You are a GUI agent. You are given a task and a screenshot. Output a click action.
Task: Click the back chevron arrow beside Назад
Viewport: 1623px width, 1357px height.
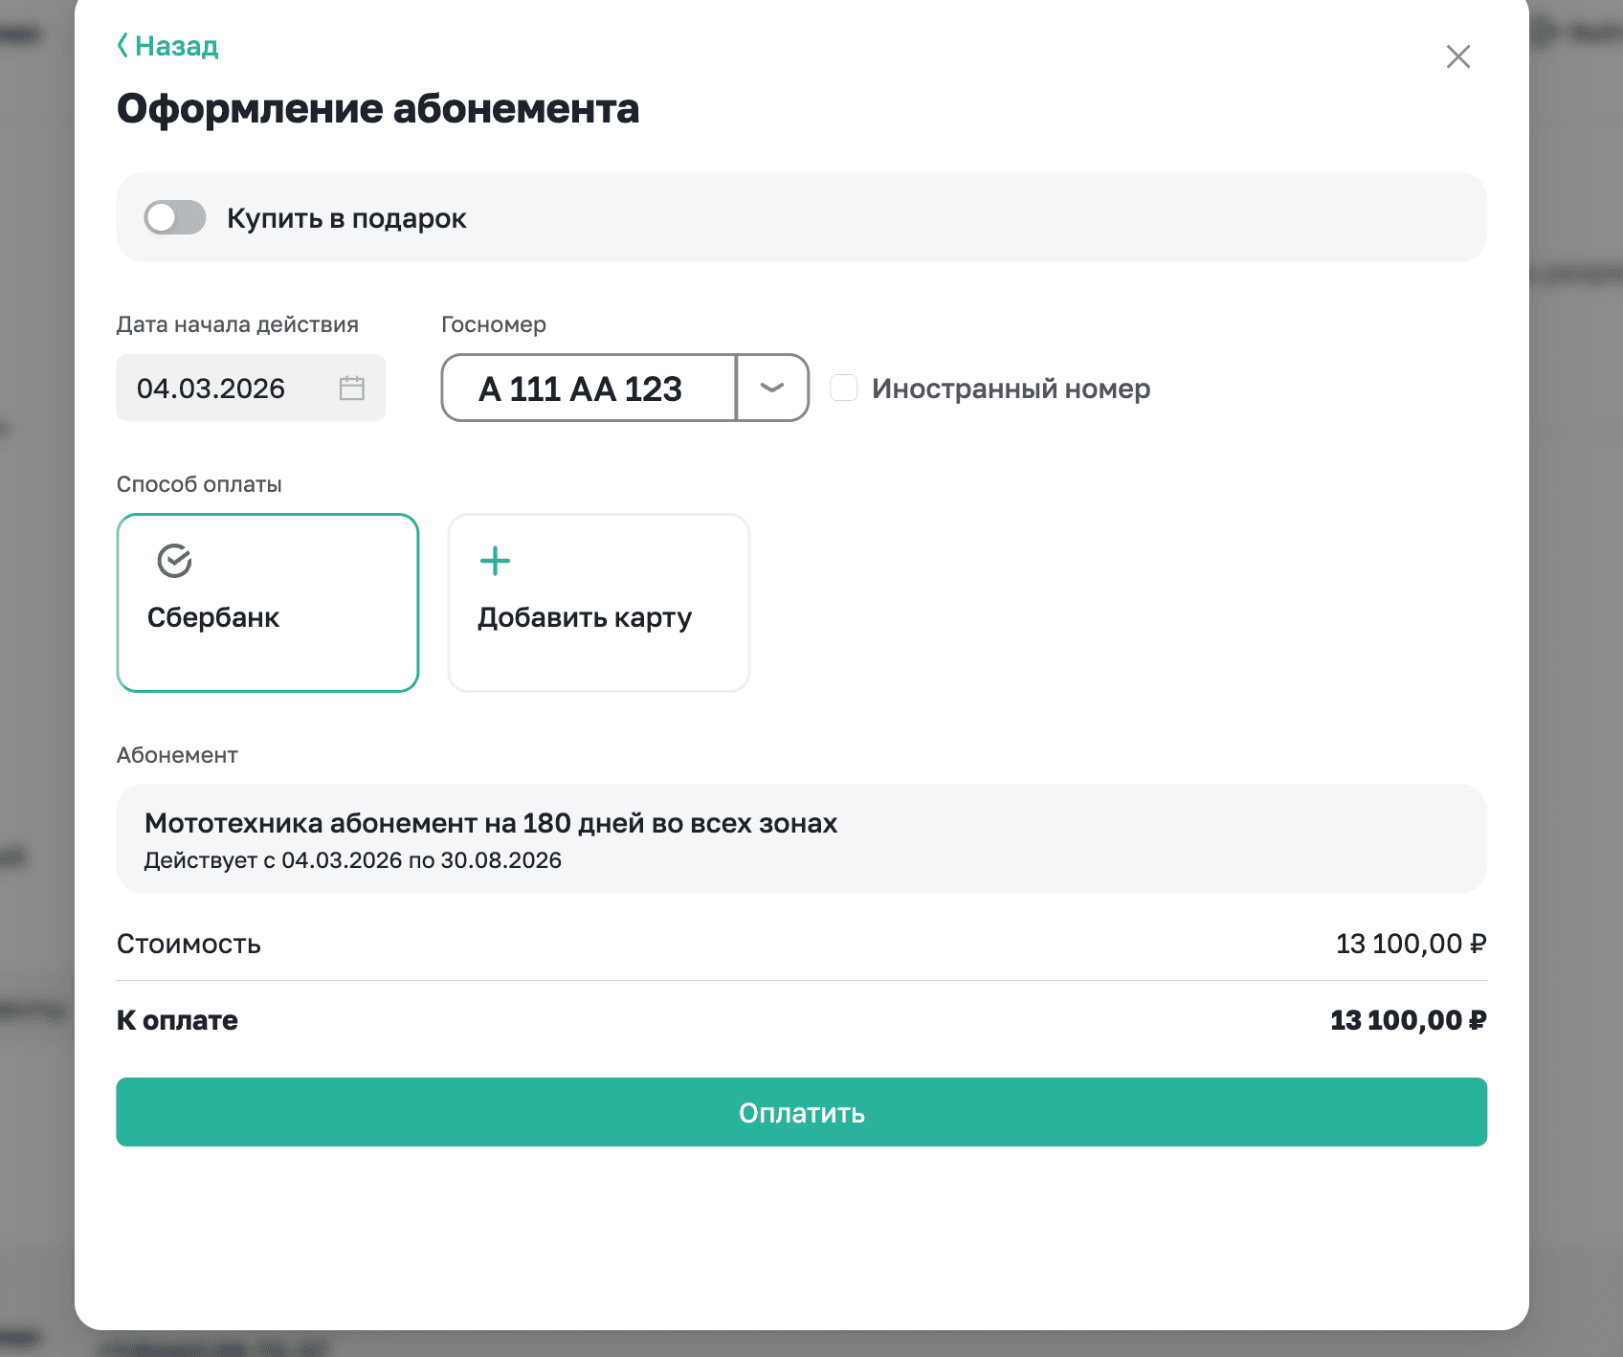coord(122,44)
